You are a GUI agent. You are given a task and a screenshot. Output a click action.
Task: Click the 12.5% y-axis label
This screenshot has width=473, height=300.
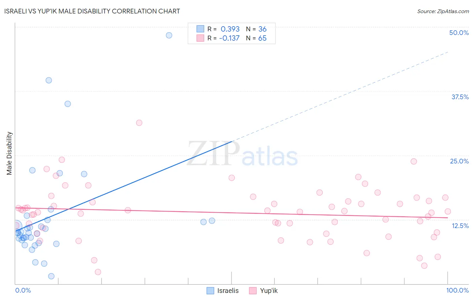460,226
